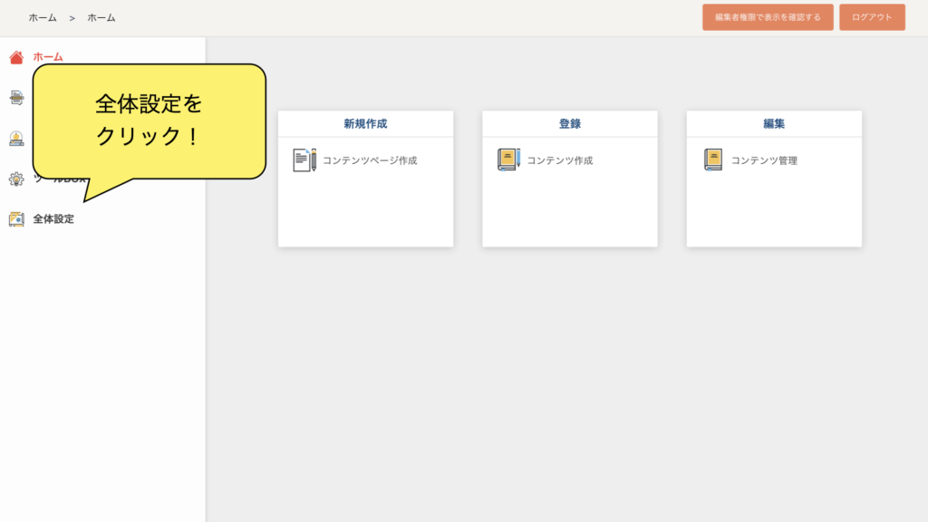The height and width of the screenshot is (522, 928).
Task: Open 全体設定 from the sidebar menu text
Action: pyautogui.click(x=53, y=218)
